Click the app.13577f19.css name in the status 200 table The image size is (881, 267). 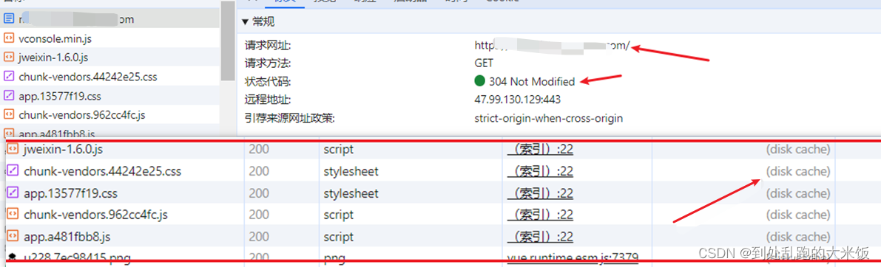click(x=70, y=193)
